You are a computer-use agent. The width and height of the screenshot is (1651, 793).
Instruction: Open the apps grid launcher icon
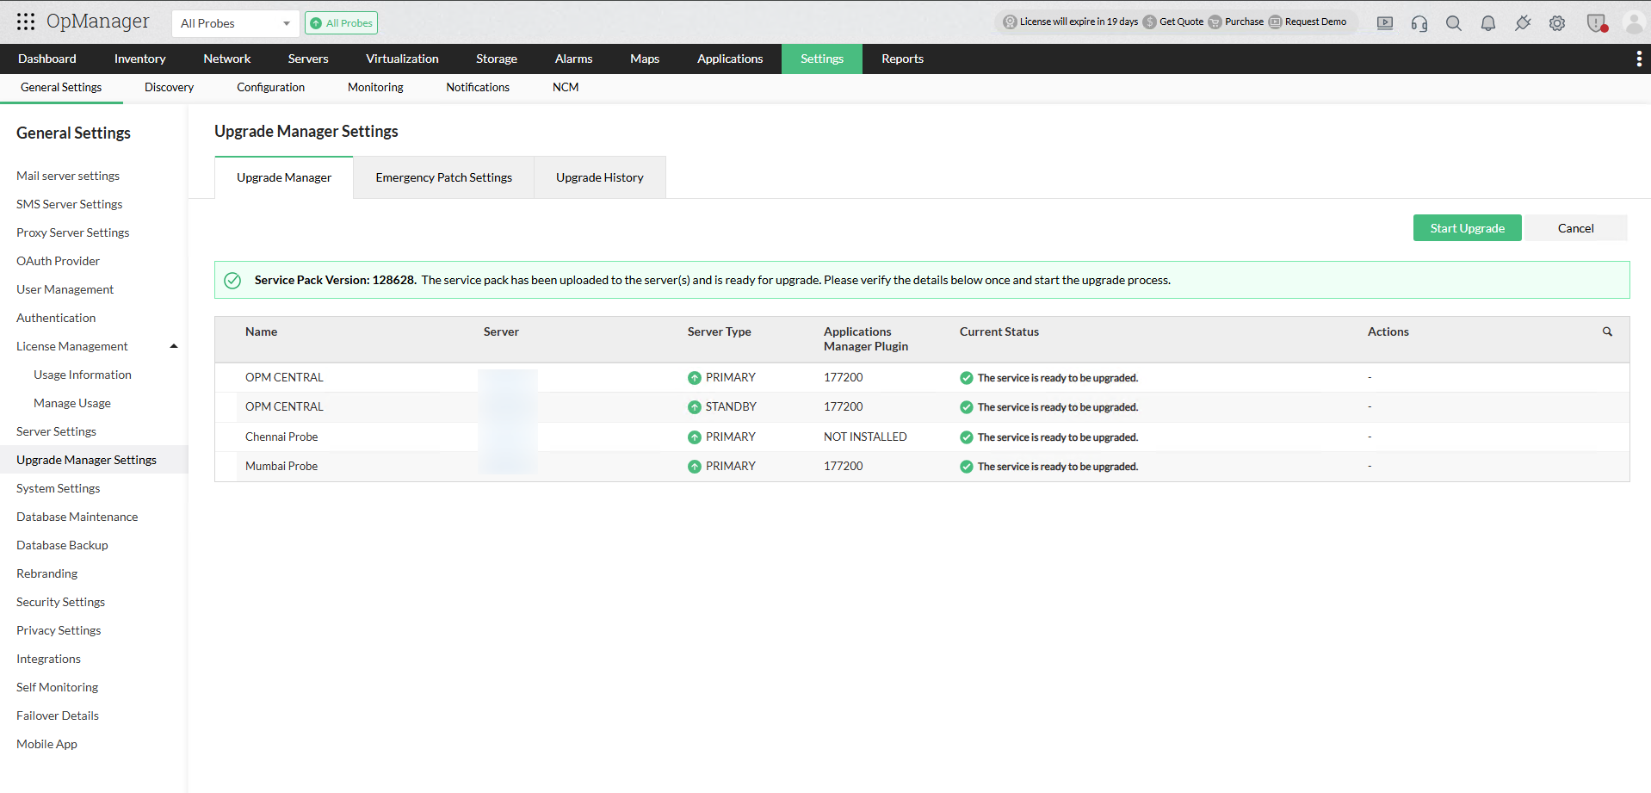pos(26,22)
